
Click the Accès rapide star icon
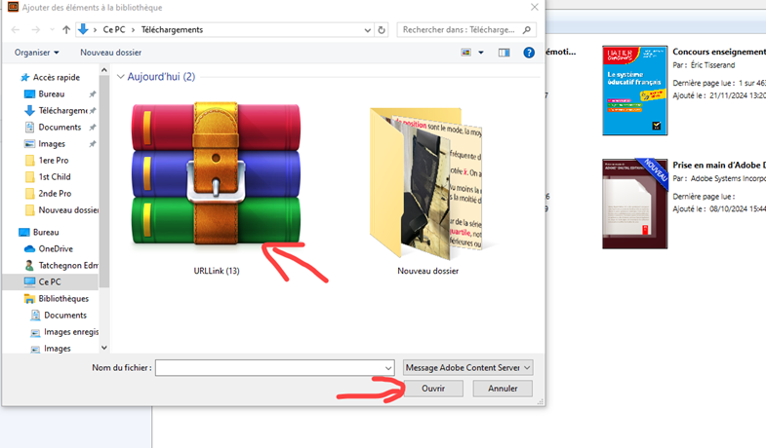click(25, 78)
